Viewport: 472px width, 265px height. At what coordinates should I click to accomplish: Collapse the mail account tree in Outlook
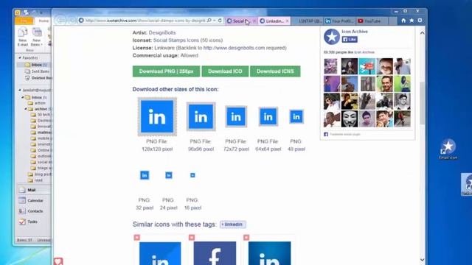point(20,90)
